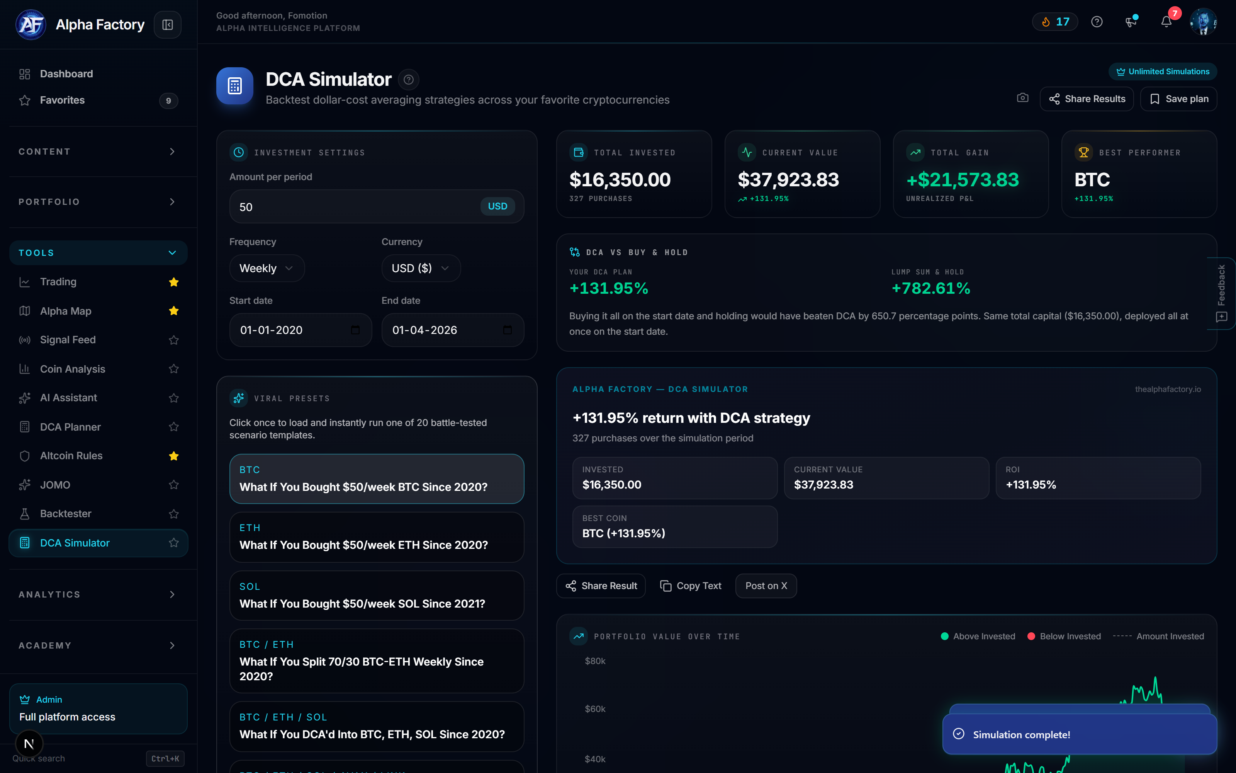Click the Amount per period input field
This screenshot has height=773, width=1236.
[x=377, y=206]
